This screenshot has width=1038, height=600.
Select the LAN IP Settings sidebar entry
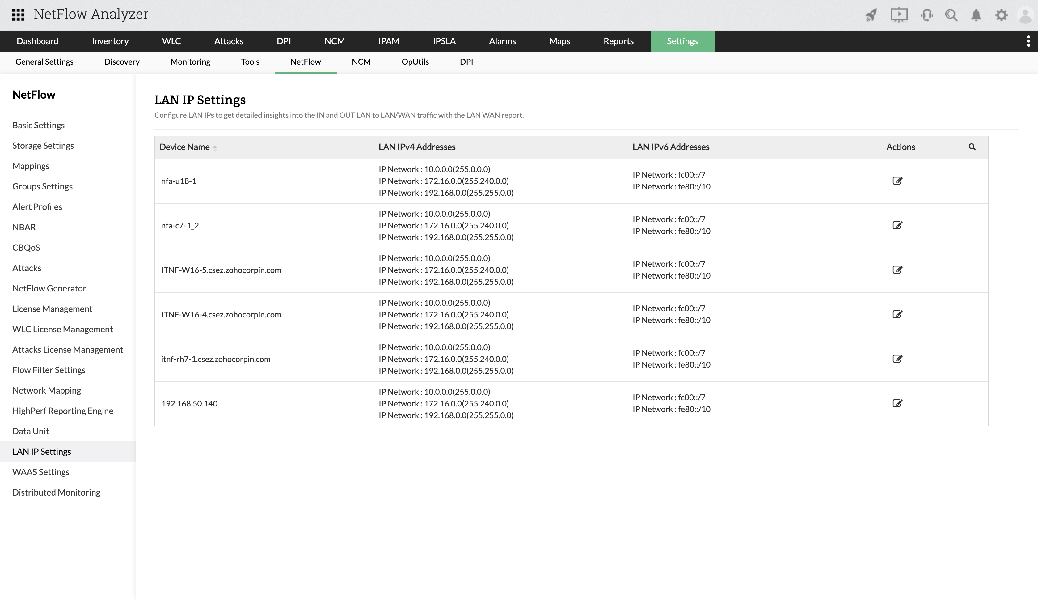41,451
